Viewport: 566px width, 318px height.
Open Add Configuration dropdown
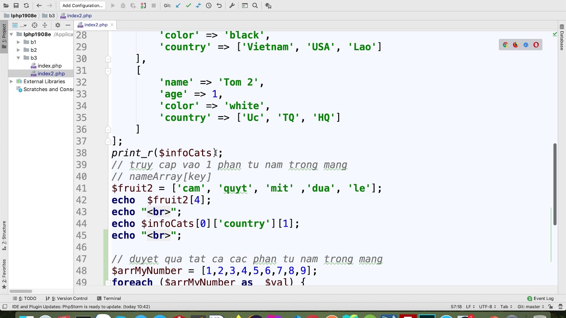tap(82, 6)
